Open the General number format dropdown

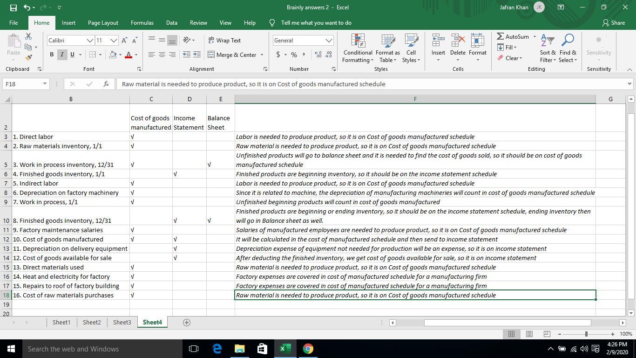tap(329, 41)
